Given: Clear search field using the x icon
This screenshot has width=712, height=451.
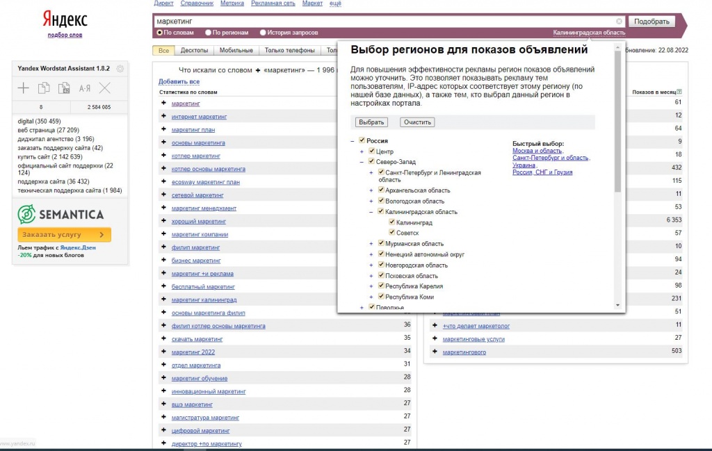Looking at the screenshot, I should (x=619, y=22).
